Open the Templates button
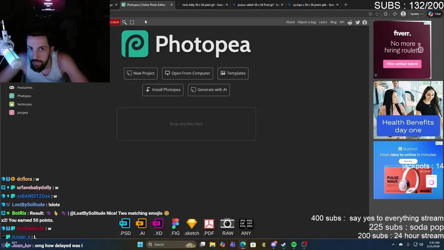The image size is (444, 250). pos(233,73)
